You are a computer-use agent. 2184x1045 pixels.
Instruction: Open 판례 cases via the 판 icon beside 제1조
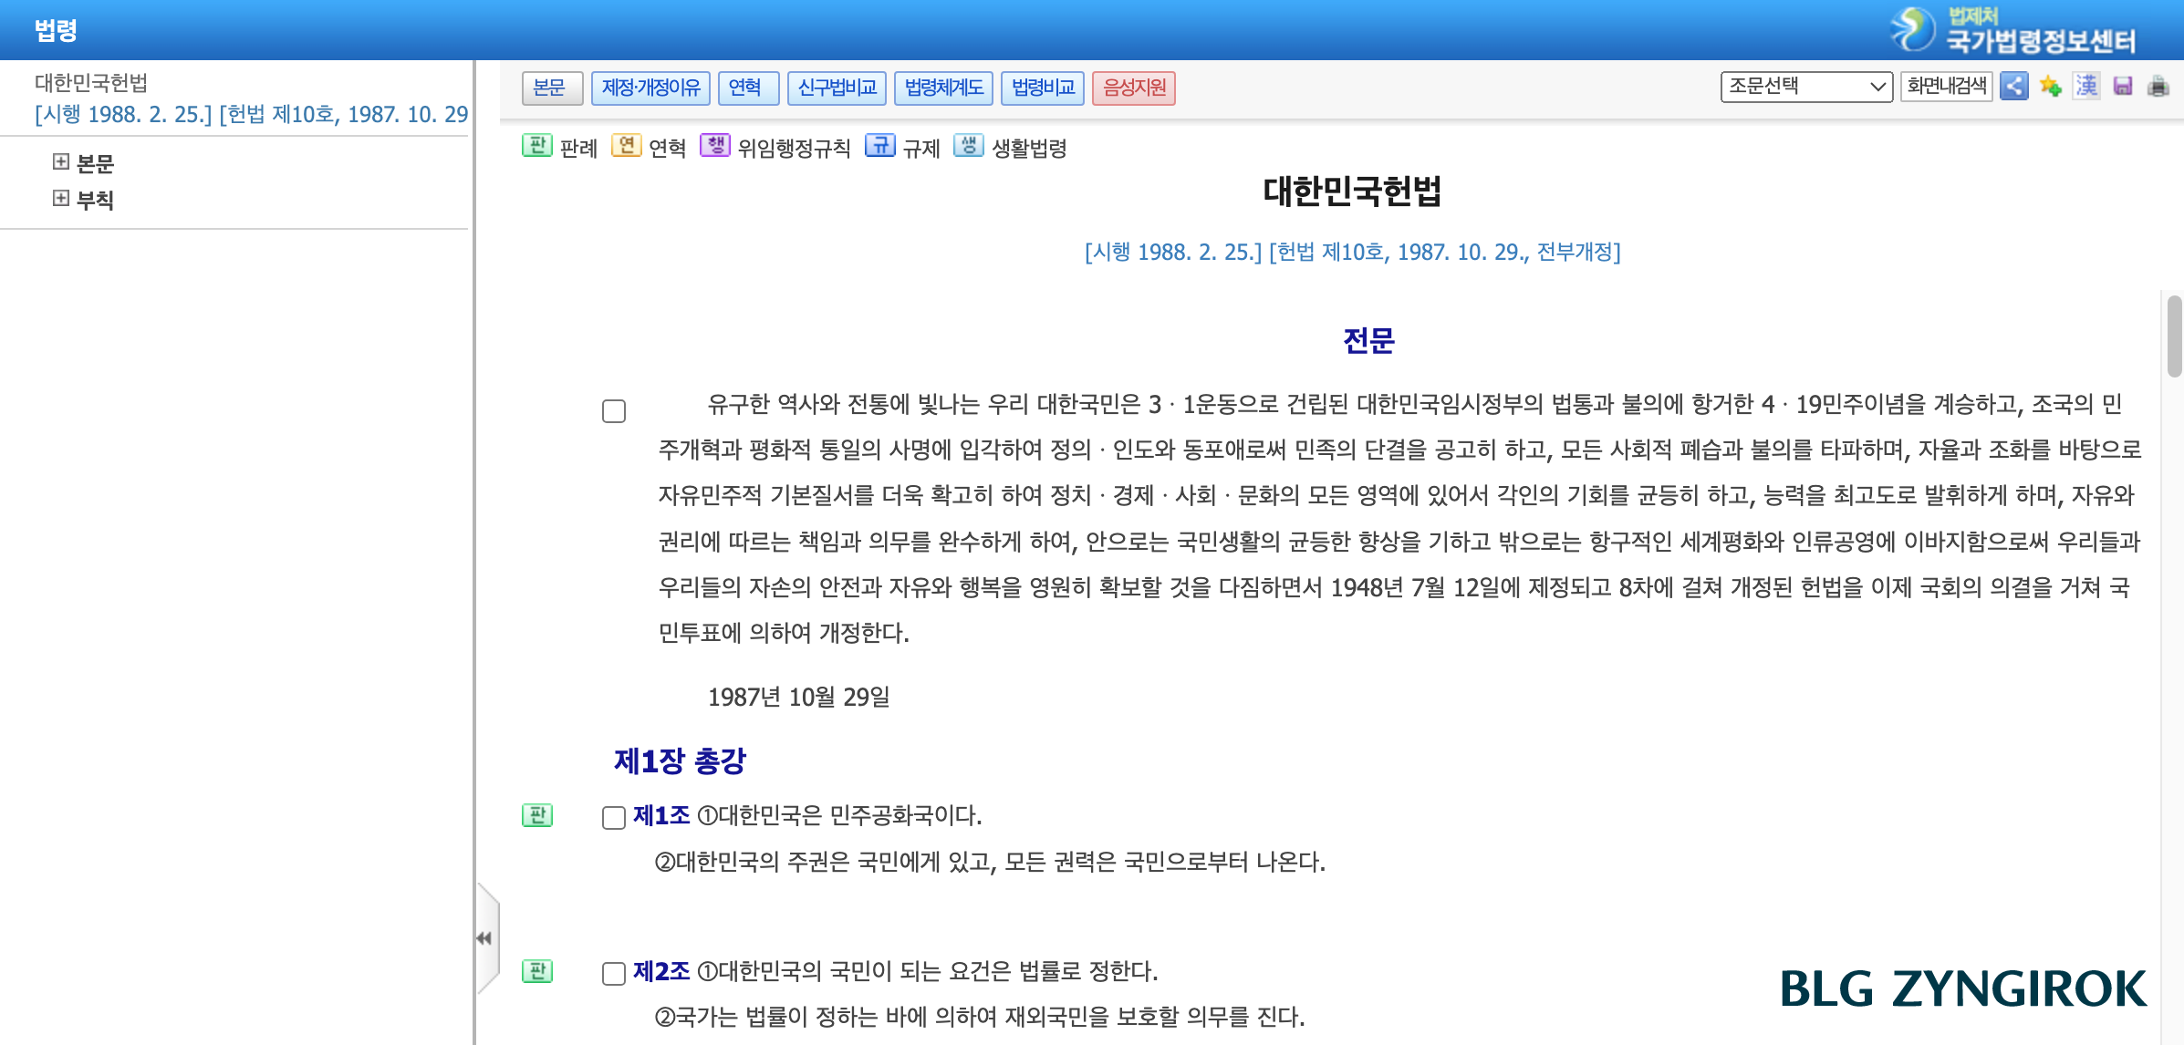pos(536,817)
